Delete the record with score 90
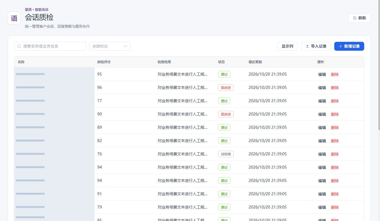The image size is (380, 221). [x=335, y=114]
